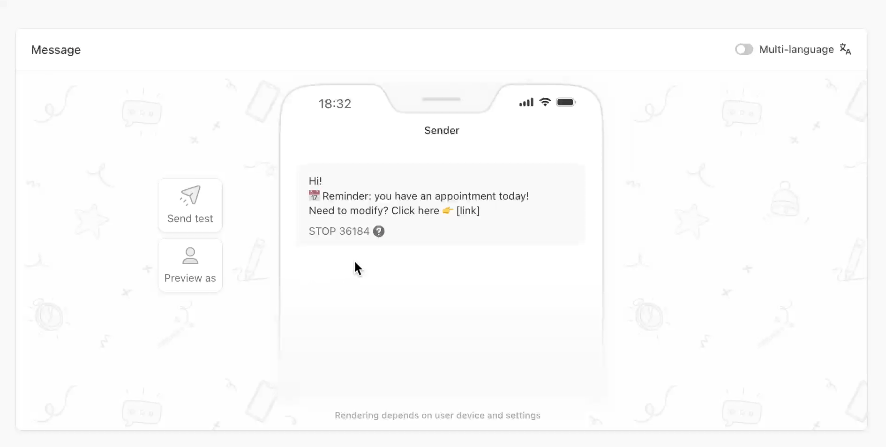Click the Sender name in the phone header

[x=442, y=130]
